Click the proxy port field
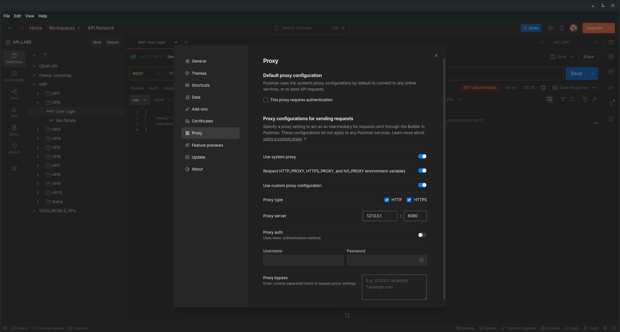Screen dimensions: 620x332 click(415, 216)
